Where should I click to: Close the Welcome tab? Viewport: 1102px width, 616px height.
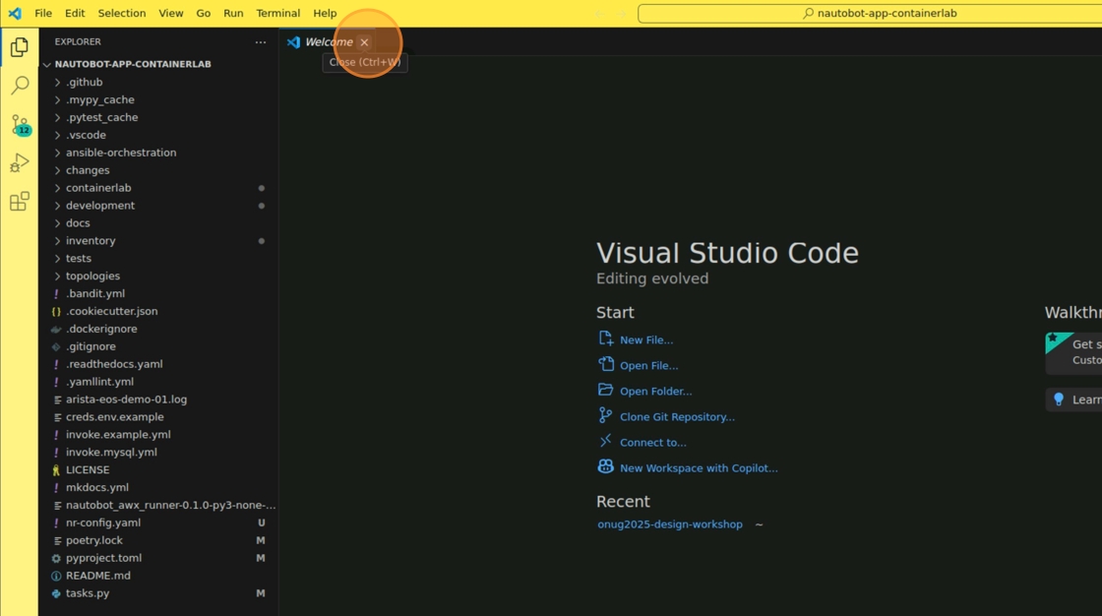tap(364, 42)
